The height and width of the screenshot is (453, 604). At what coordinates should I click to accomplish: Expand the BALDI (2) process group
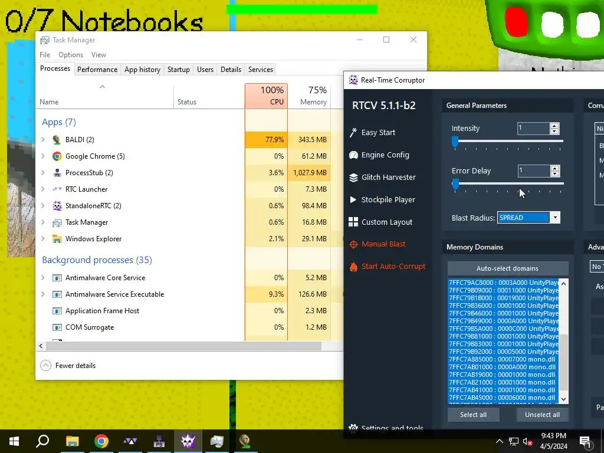43,139
